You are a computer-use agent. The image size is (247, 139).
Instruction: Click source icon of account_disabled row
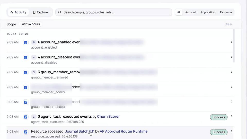tap(26, 57)
